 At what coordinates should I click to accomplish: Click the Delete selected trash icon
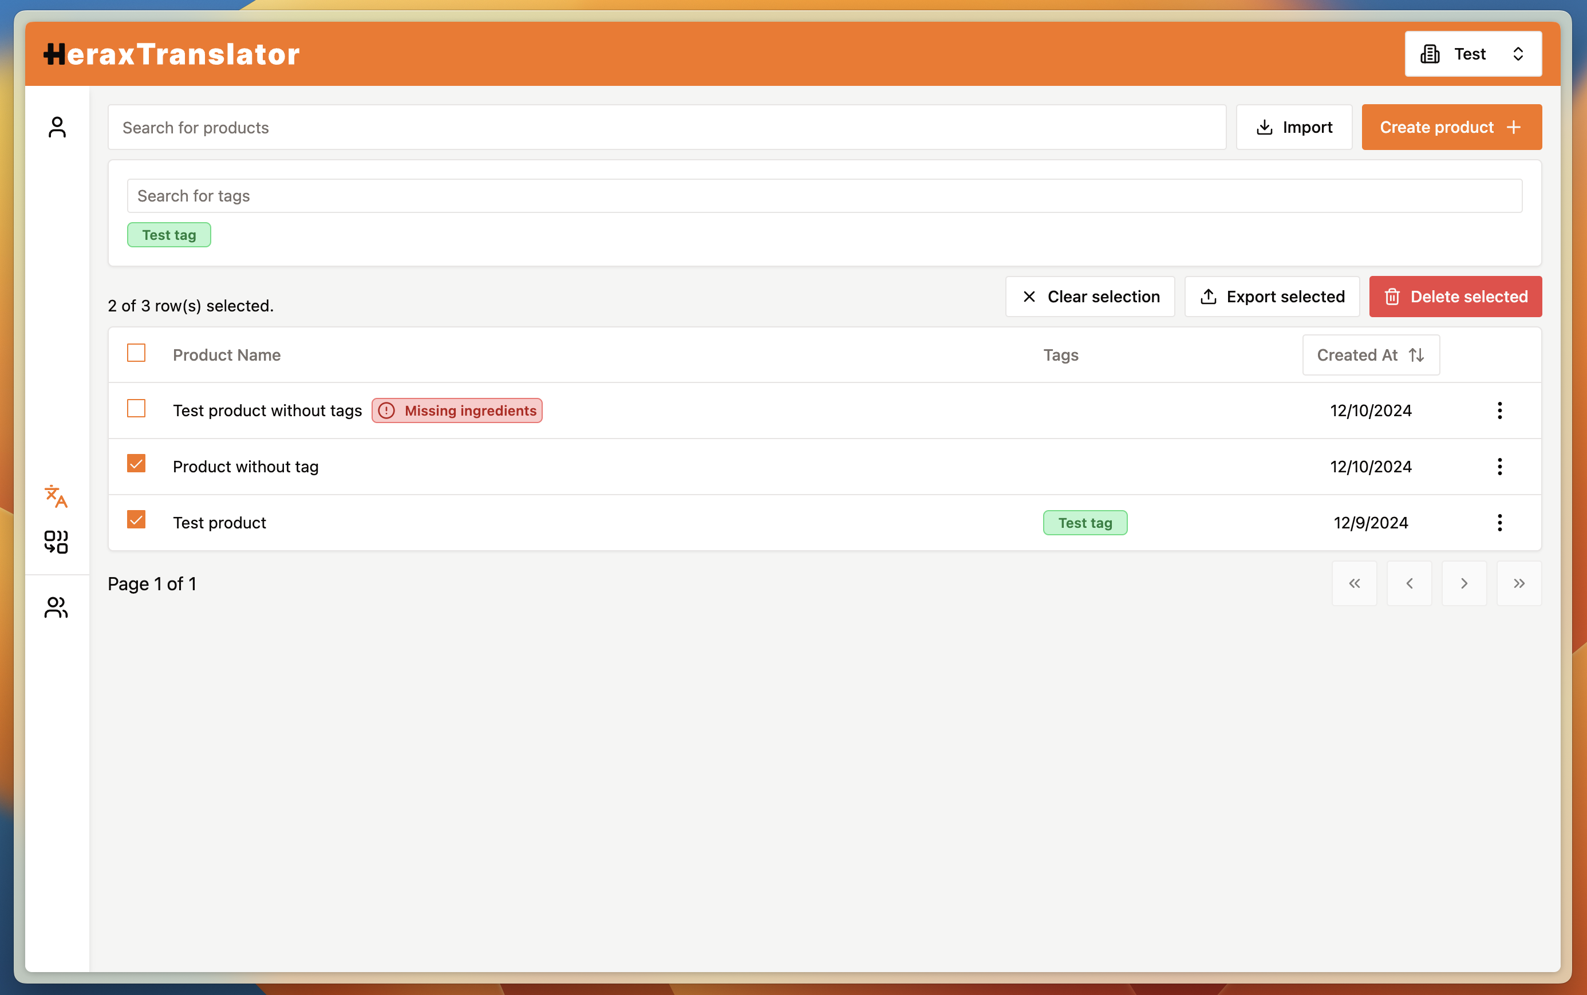(x=1392, y=296)
